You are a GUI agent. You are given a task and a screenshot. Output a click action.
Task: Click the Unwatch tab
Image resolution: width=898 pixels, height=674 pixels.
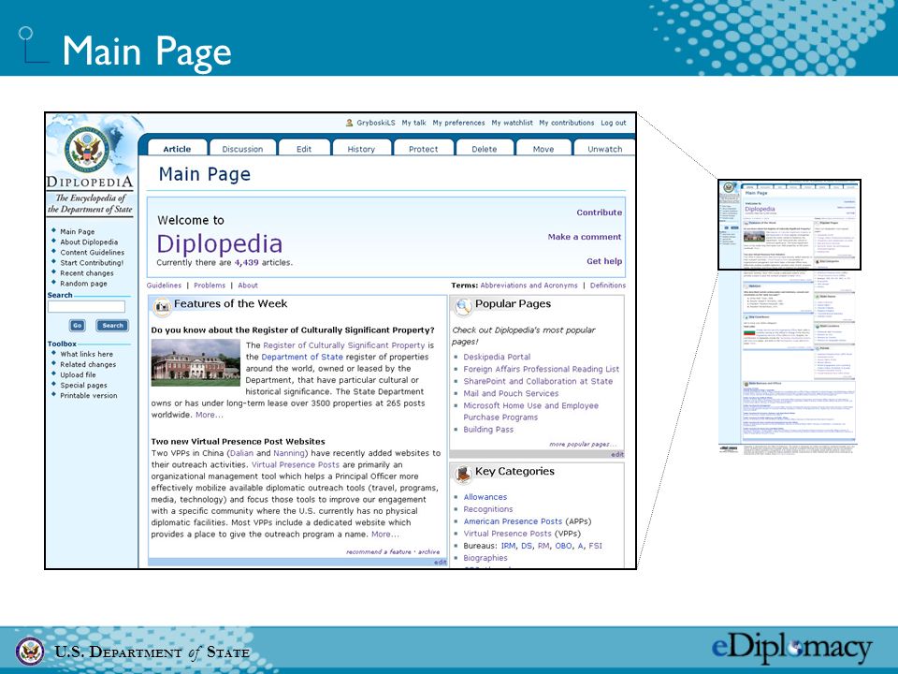tap(605, 149)
